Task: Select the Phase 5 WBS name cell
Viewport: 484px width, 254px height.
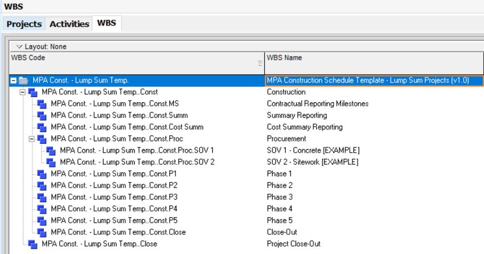Action: pos(280,220)
